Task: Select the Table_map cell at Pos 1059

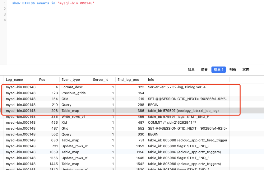Action: (70, 152)
